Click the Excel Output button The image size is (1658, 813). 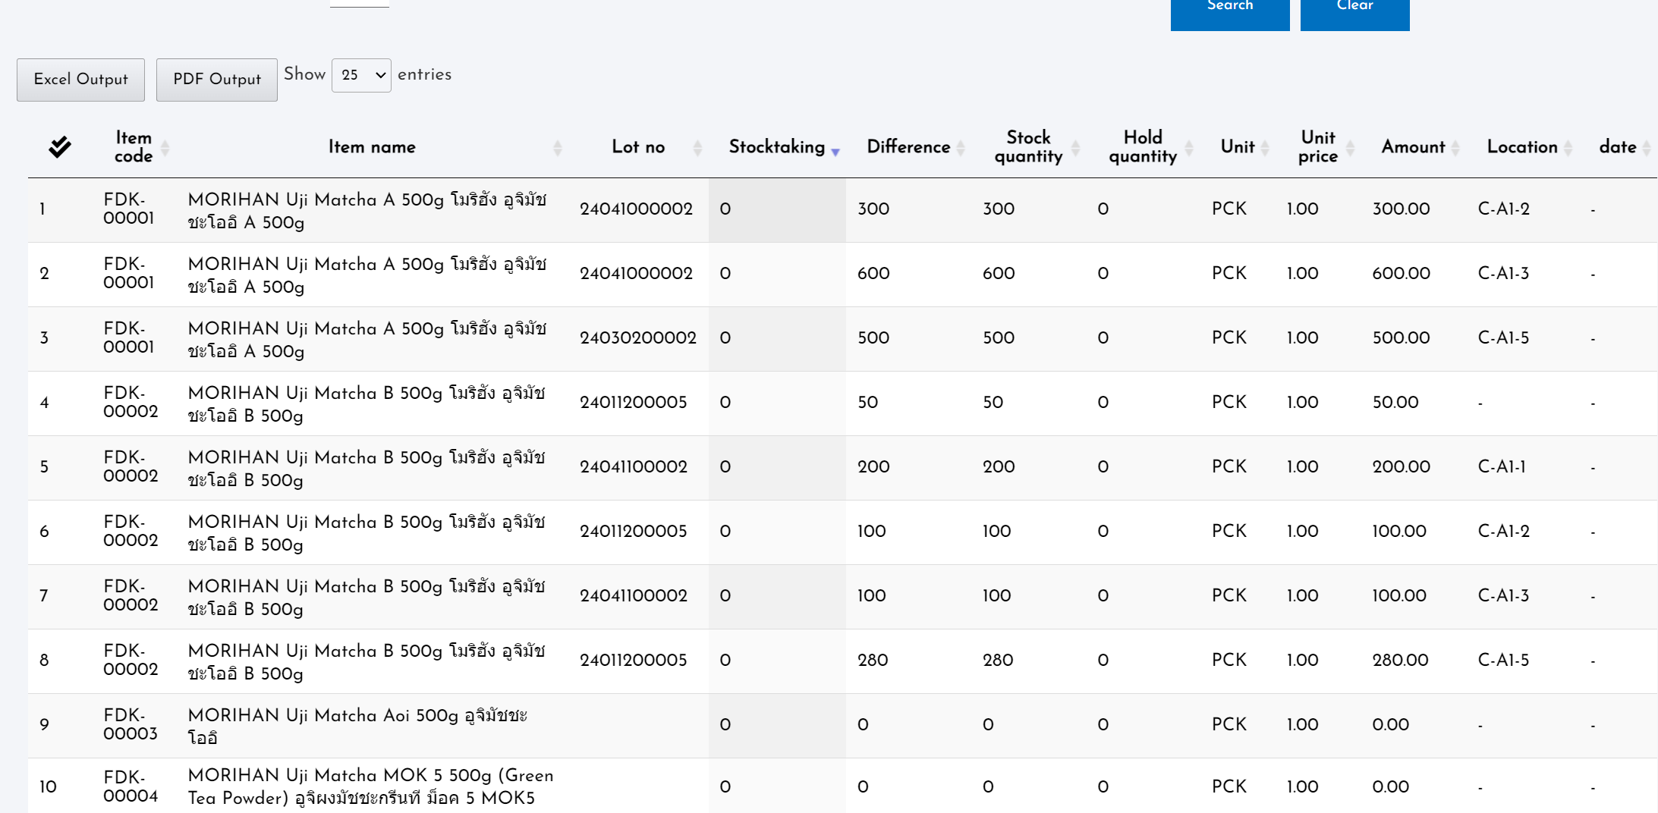coord(81,80)
